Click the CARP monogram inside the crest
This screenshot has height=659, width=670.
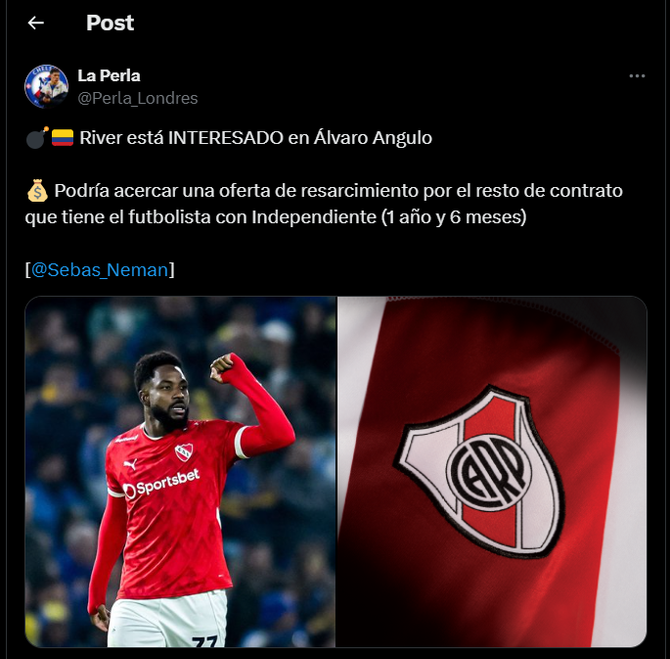click(x=489, y=473)
